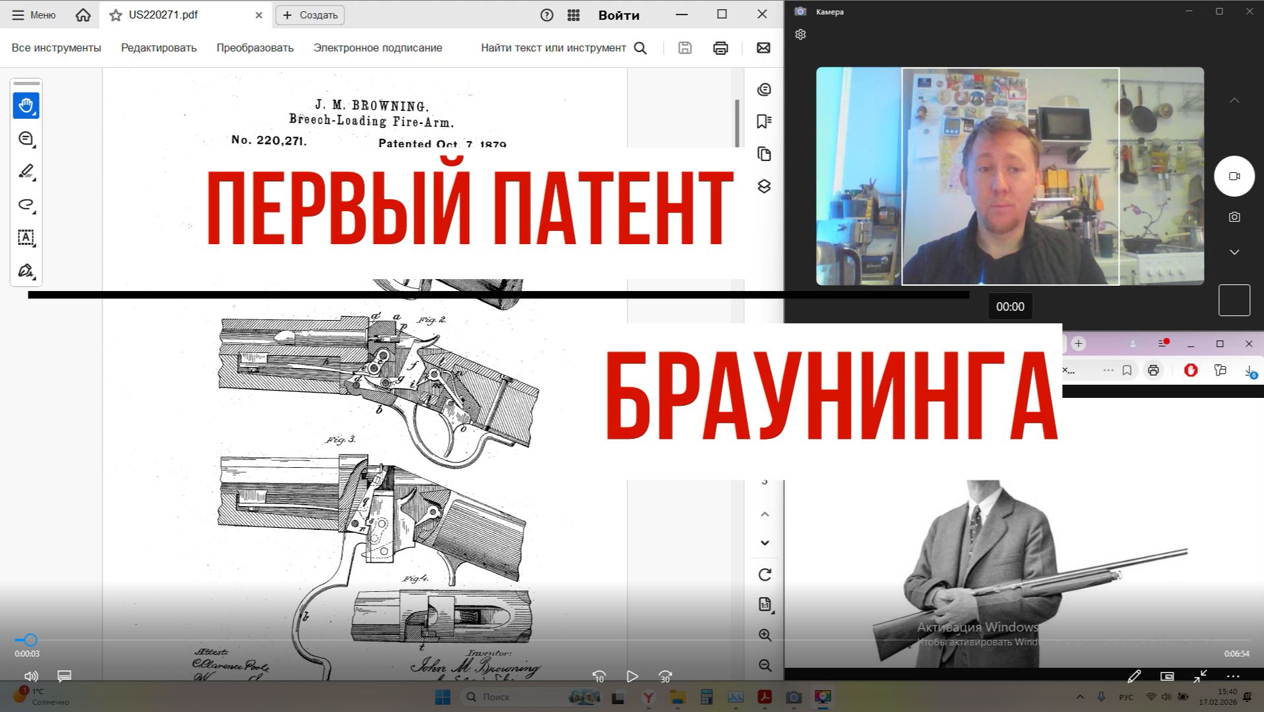Select the Hand tool in Acrobat sidebar

pyautogui.click(x=26, y=105)
